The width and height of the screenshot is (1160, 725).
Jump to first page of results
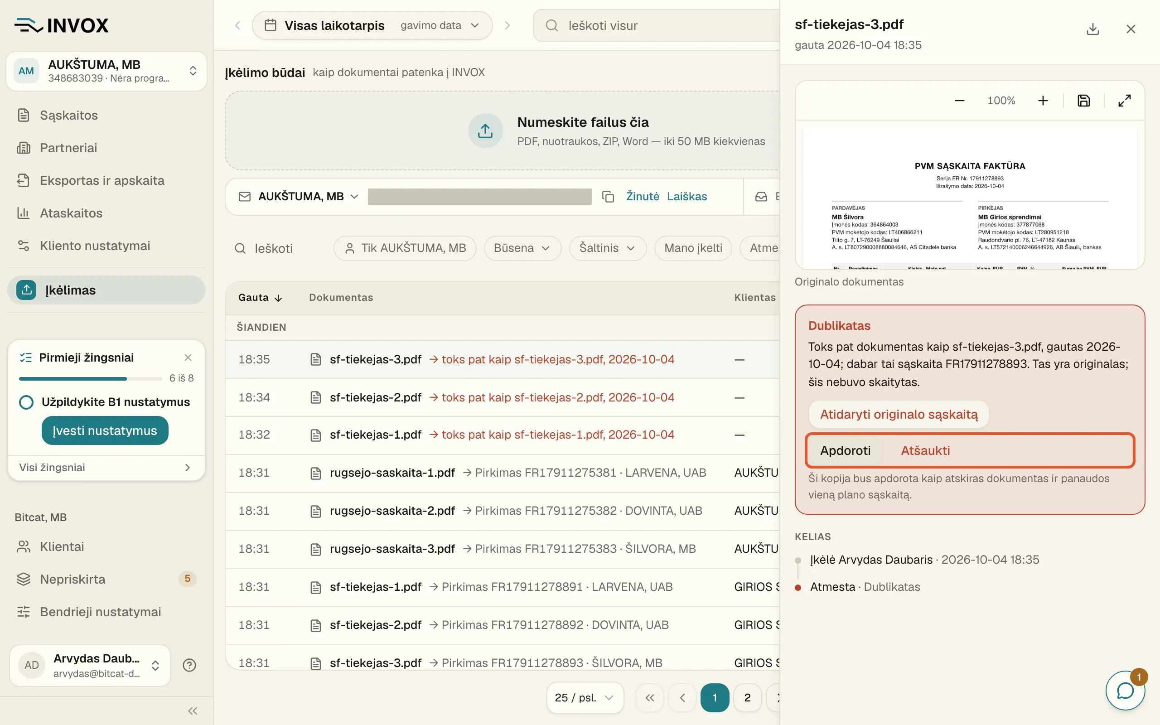[x=649, y=698]
